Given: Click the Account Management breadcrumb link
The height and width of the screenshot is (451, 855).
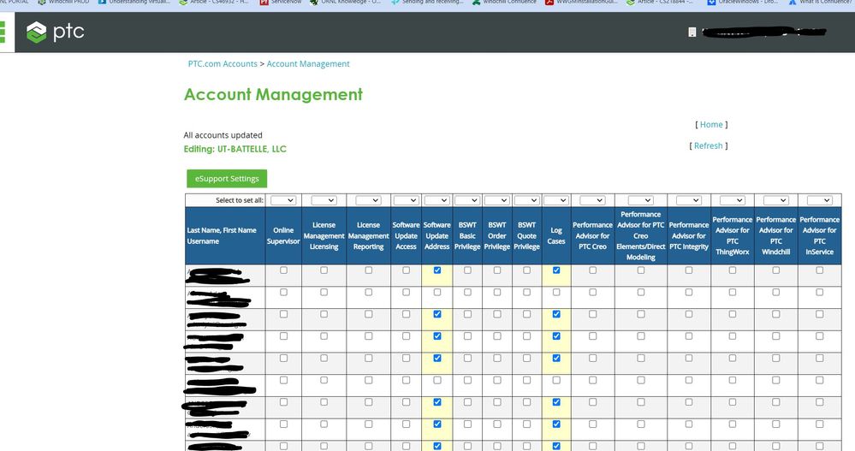Looking at the screenshot, I should click(308, 64).
